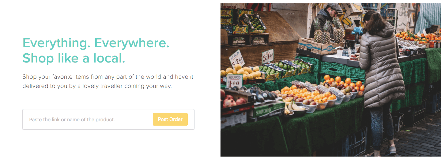Click the bananas in the bowl
The height and width of the screenshot is (163, 441).
coord(293,106)
